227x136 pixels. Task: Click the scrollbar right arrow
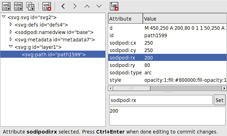(224, 88)
